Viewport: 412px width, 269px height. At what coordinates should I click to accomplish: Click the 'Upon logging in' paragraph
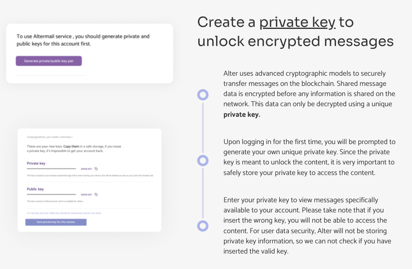tap(309, 157)
